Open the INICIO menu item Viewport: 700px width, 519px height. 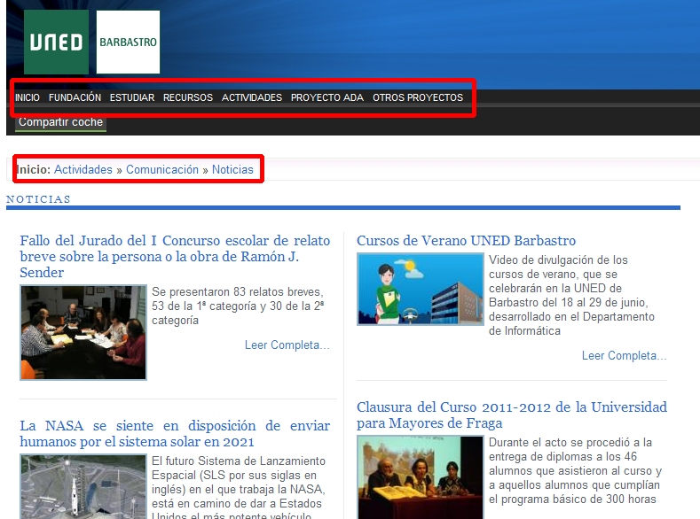point(28,97)
